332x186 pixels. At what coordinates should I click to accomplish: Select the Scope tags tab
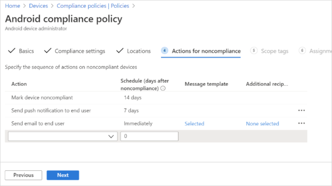[275, 51]
